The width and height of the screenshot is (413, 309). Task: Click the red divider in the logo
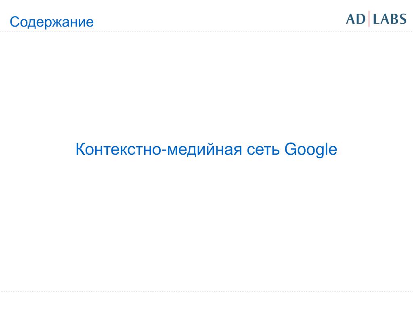pyautogui.click(x=369, y=19)
